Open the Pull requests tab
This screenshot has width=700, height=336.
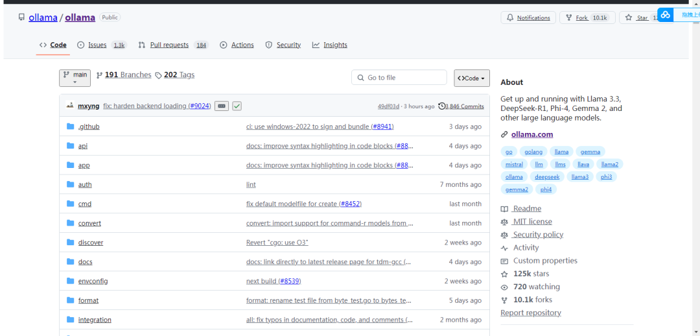click(x=174, y=45)
